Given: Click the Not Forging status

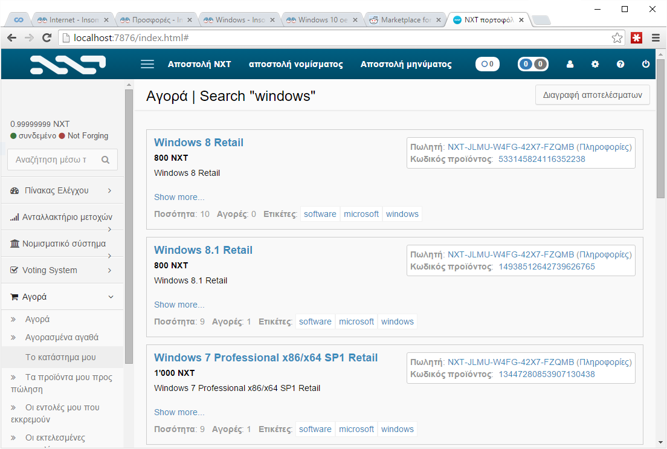Looking at the screenshot, I should [88, 136].
